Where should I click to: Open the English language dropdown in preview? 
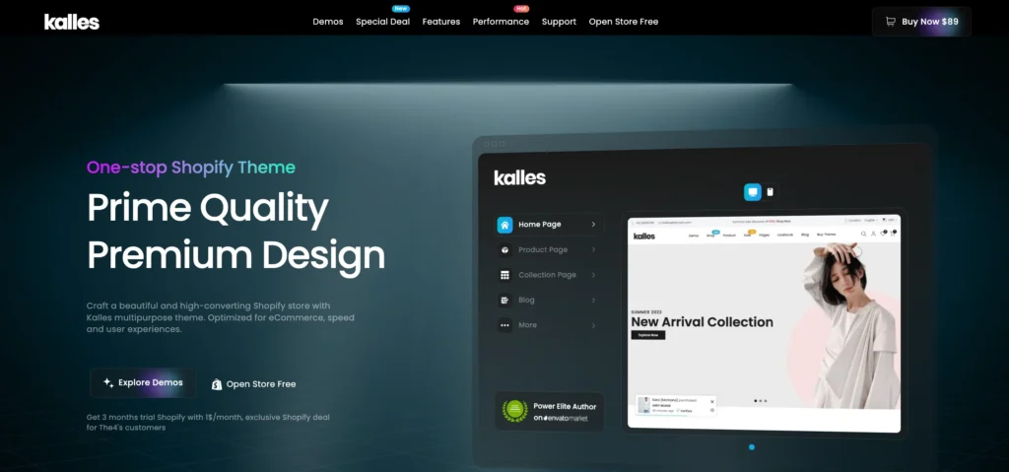click(x=870, y=220)
